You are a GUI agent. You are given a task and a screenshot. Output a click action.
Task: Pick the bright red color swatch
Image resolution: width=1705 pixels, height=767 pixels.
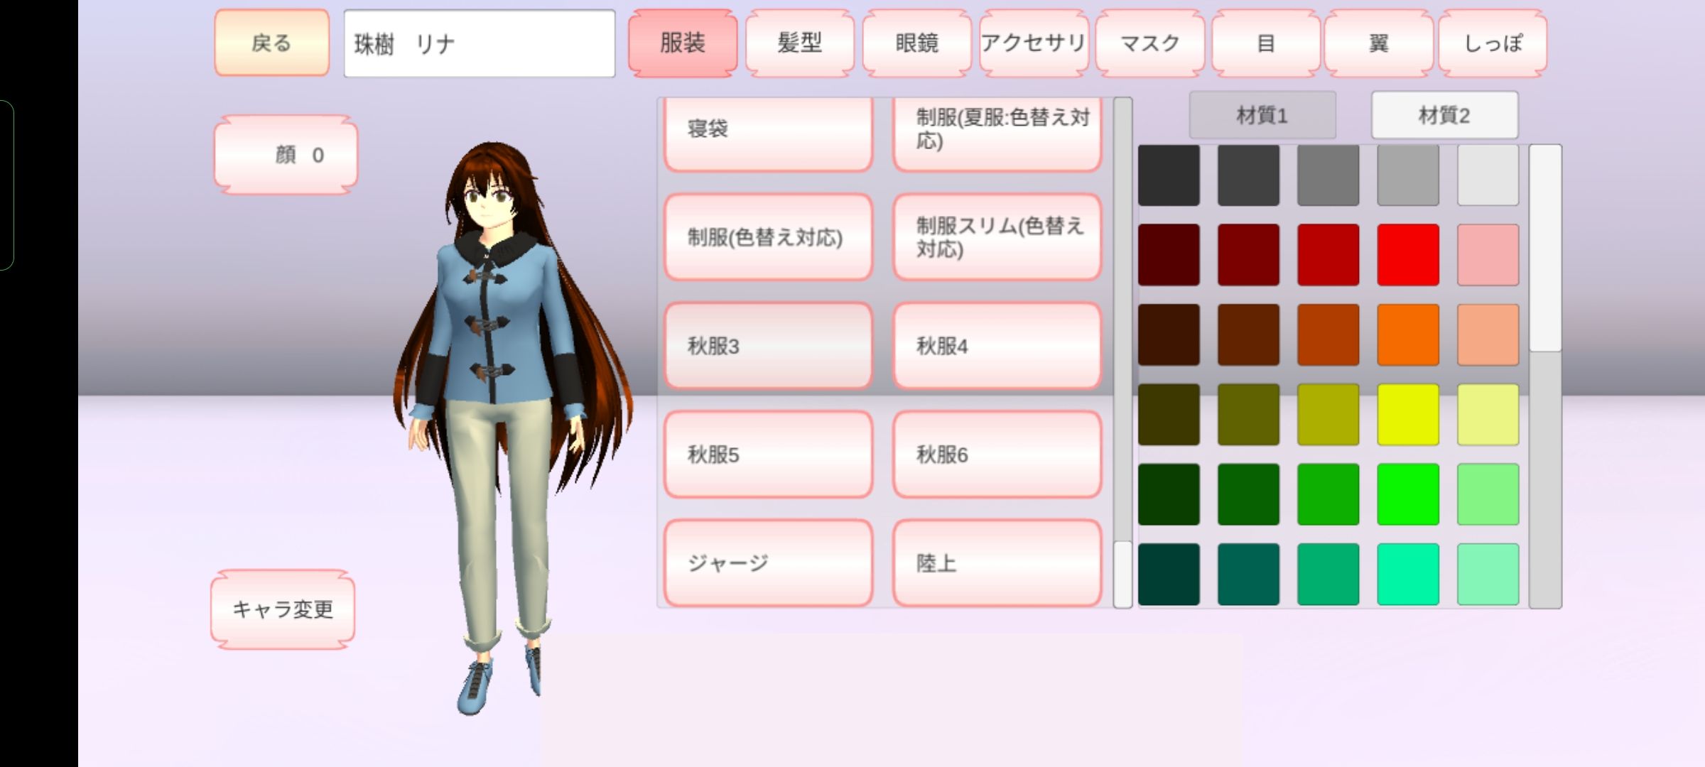[1407, 255]
